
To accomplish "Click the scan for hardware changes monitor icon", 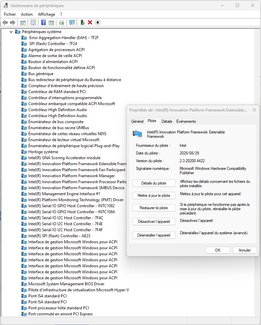I will point(72,22).
